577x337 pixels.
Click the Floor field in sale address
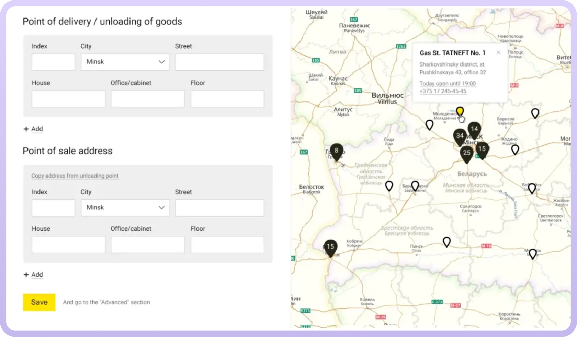(227, 244)
